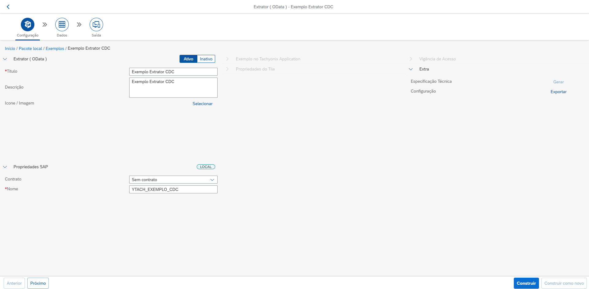589x289 pixels.
Task: Set extractor status to Ativo
Action: pyautogui.click(x=188, y=59)
